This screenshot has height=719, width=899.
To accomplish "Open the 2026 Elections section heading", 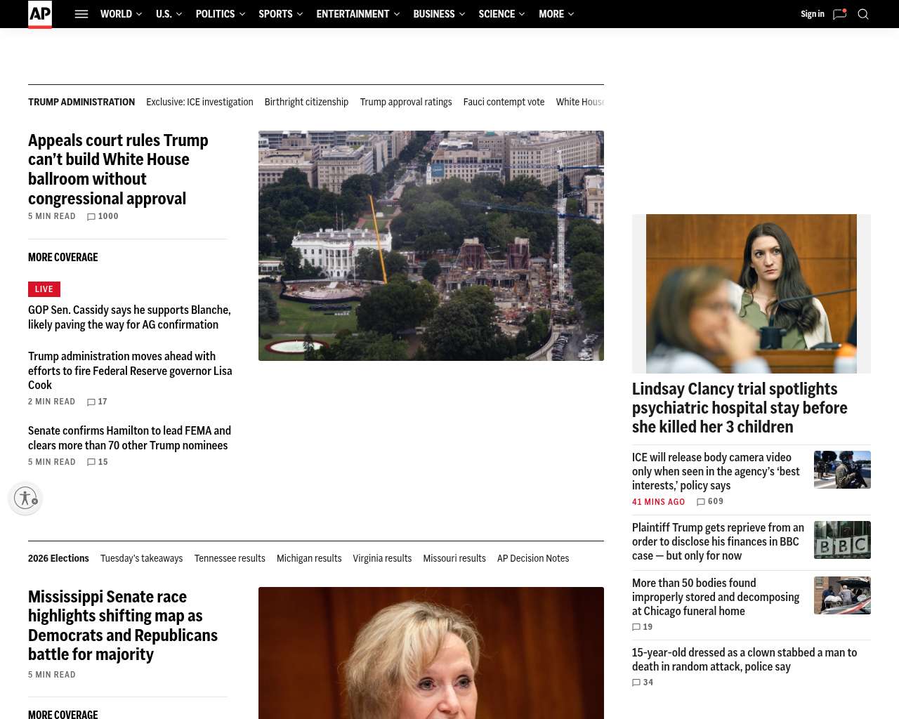I will click(x=58, y=558).
